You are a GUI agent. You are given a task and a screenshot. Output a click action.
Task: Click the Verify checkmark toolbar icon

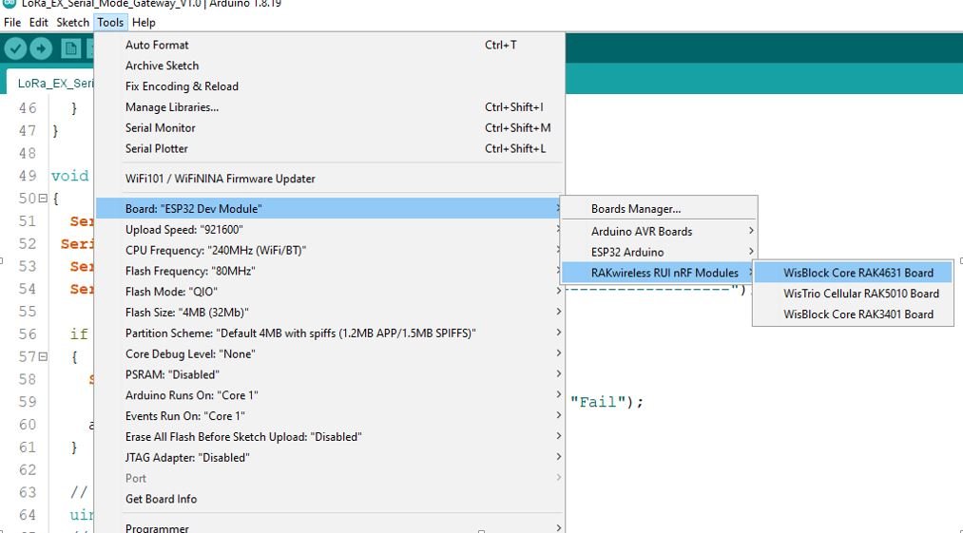pos(15,48)
